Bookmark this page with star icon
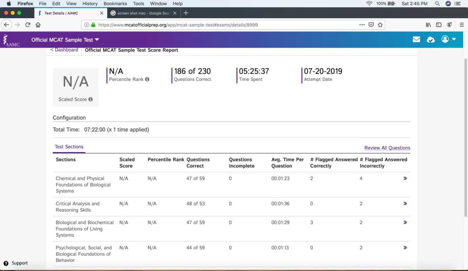Viewport: 468px width, 271px height. click(380, 25)
